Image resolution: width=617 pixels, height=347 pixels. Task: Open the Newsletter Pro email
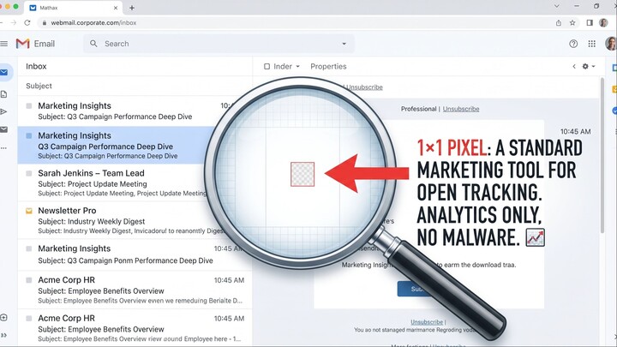(135, 220)
